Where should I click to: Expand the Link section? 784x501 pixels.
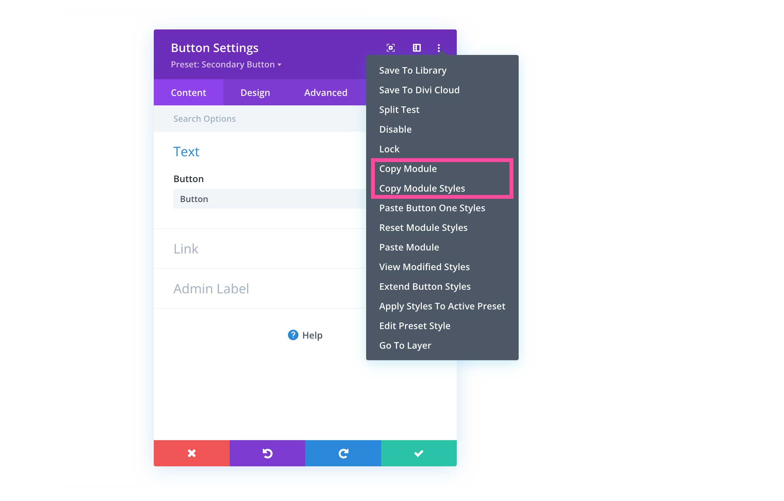pyautogui.click(x=186, y=249)
